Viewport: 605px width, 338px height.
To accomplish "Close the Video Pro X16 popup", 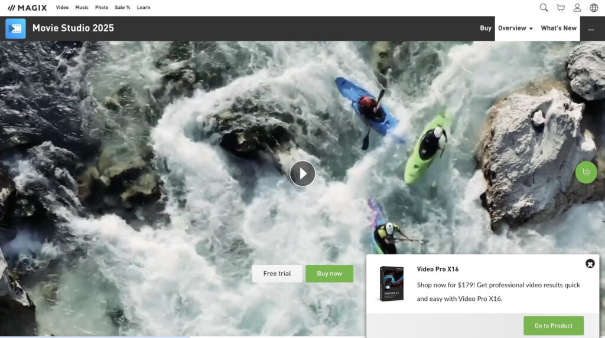I will [590, 264].
